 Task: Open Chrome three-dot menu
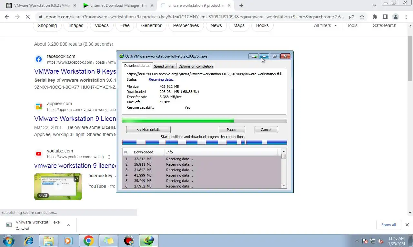pos(406,17)
